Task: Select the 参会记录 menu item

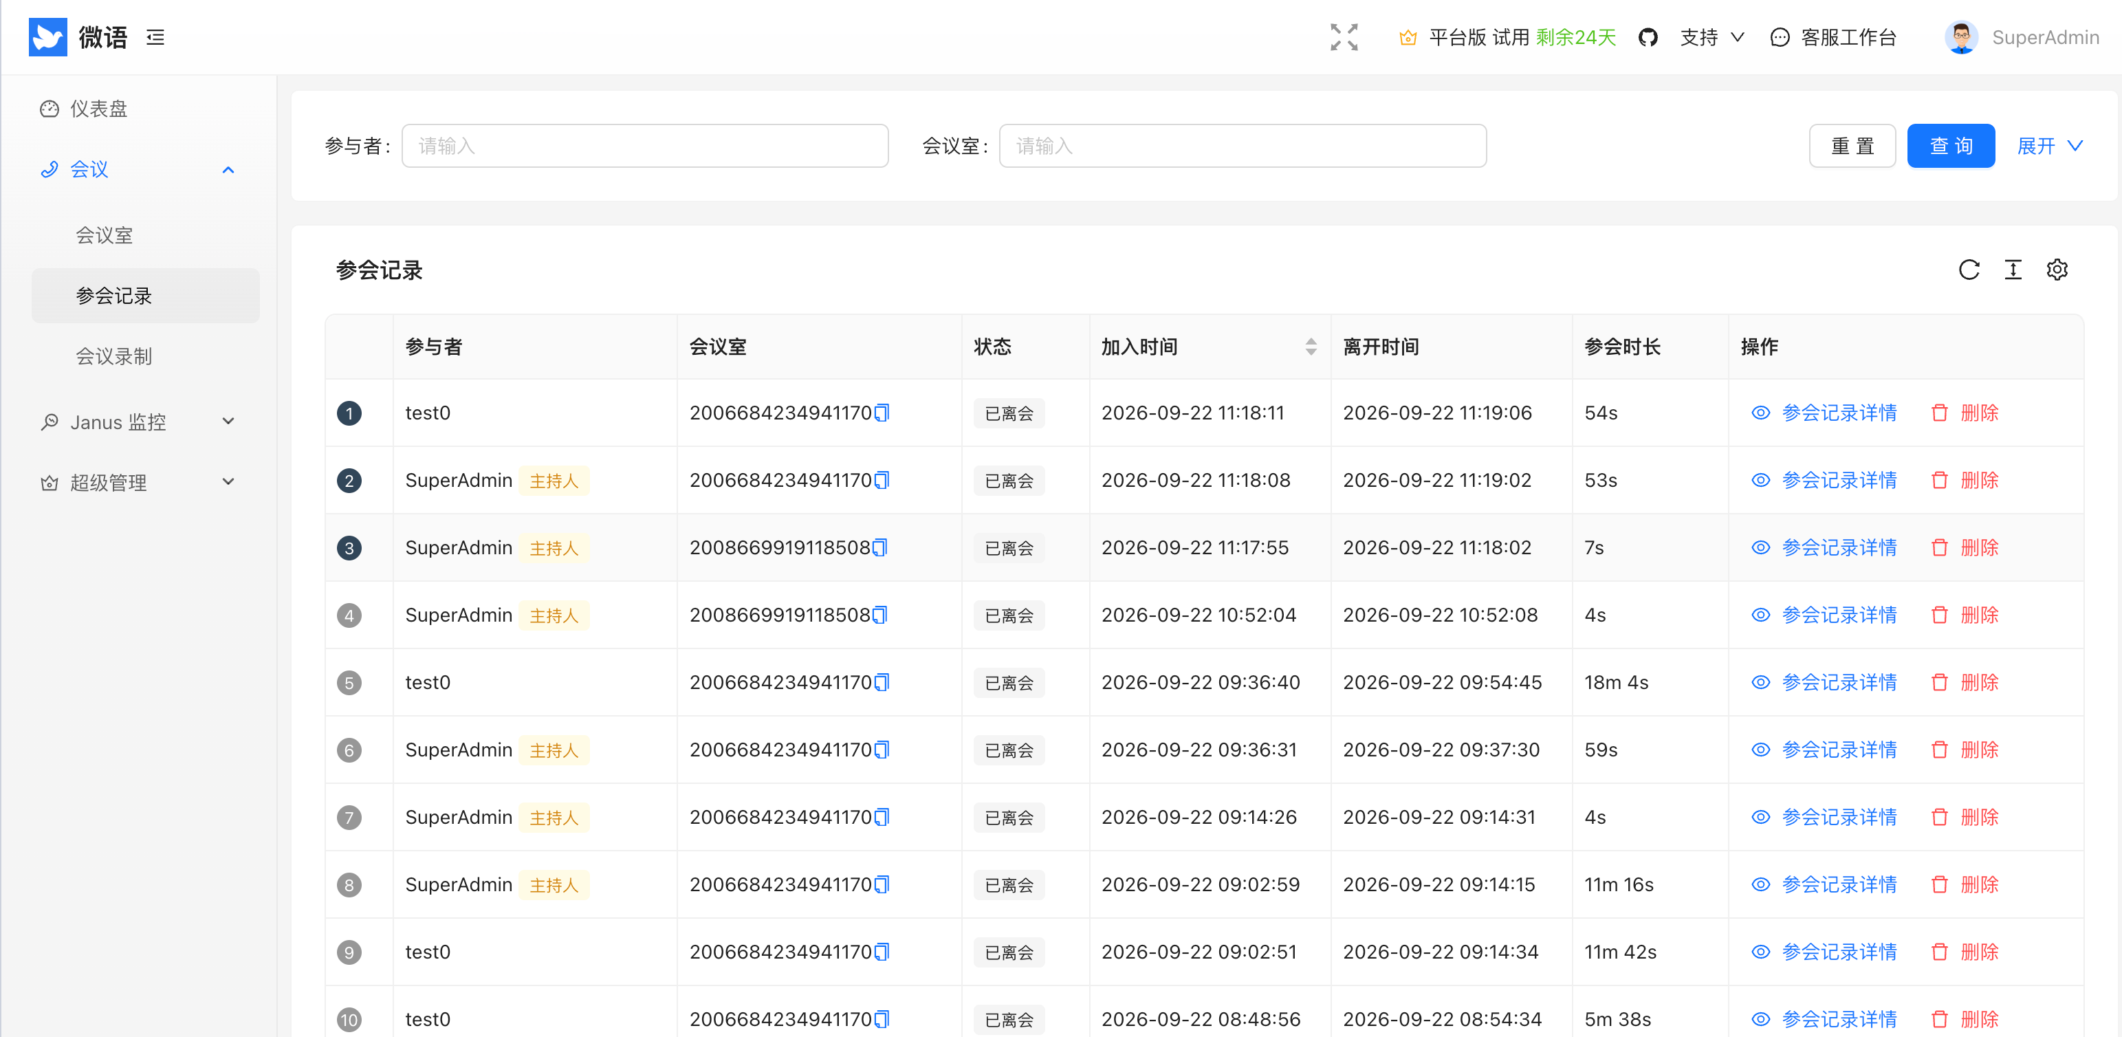Action: tap(146, 296)
